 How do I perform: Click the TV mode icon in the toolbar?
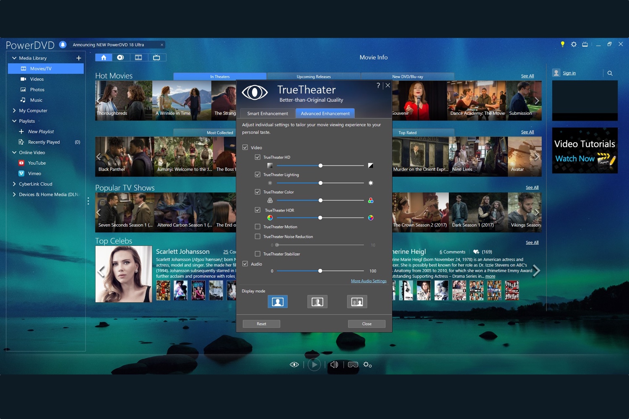coord(156,57)
